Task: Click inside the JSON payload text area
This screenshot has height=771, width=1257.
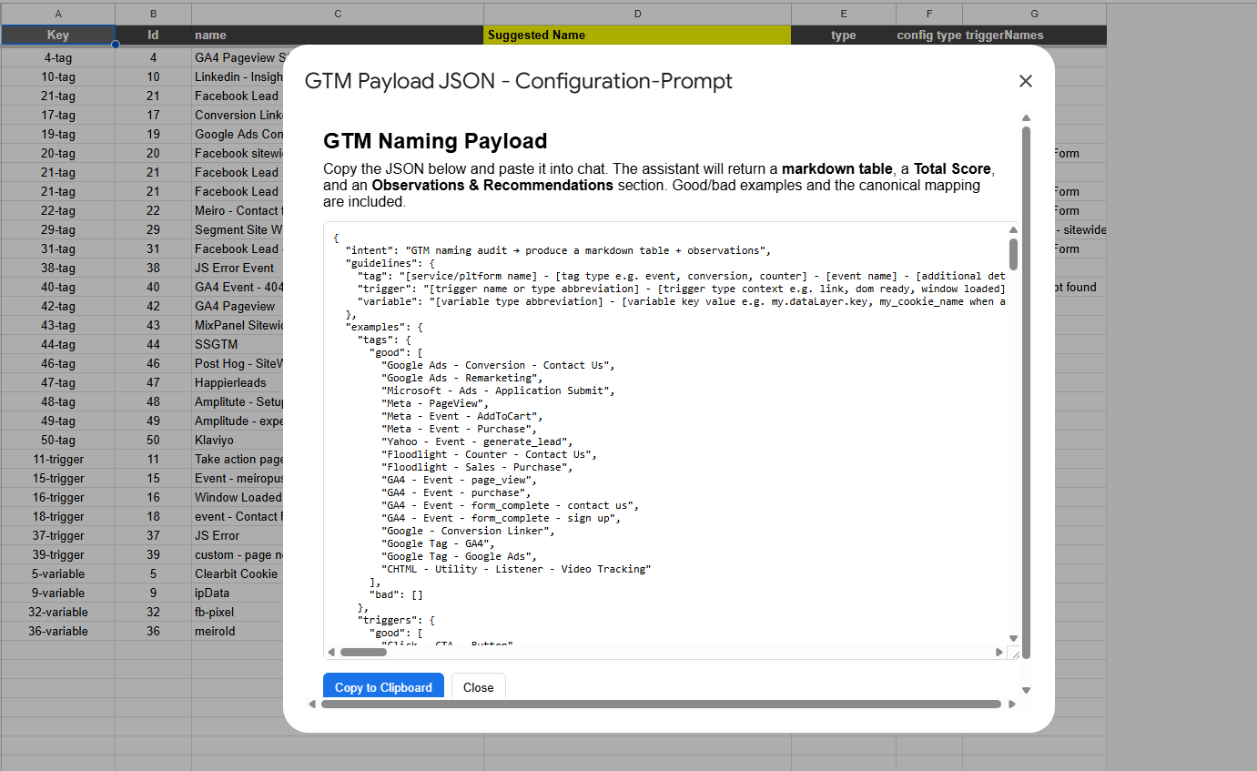Action: click(665, 433)
